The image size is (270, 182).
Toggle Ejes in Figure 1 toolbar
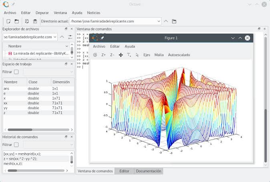(147, 55)
